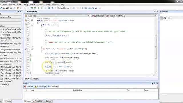Screen dimensions: 183x103
Task: Click the editor vertical scrollbar thumb
Action: (x=156, y=47)
